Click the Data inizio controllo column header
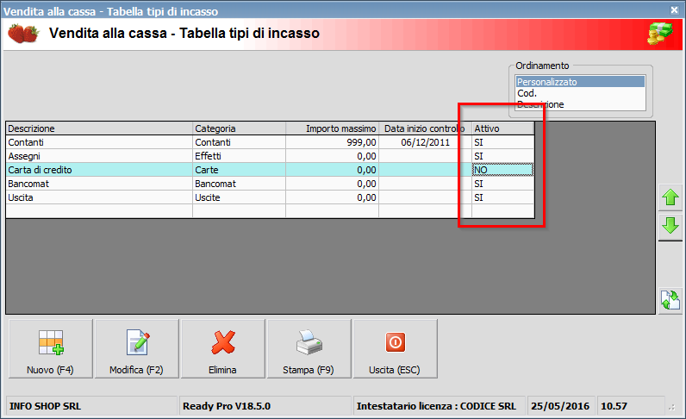The width and height of the screenshot is (686, 419). (425, 128)
